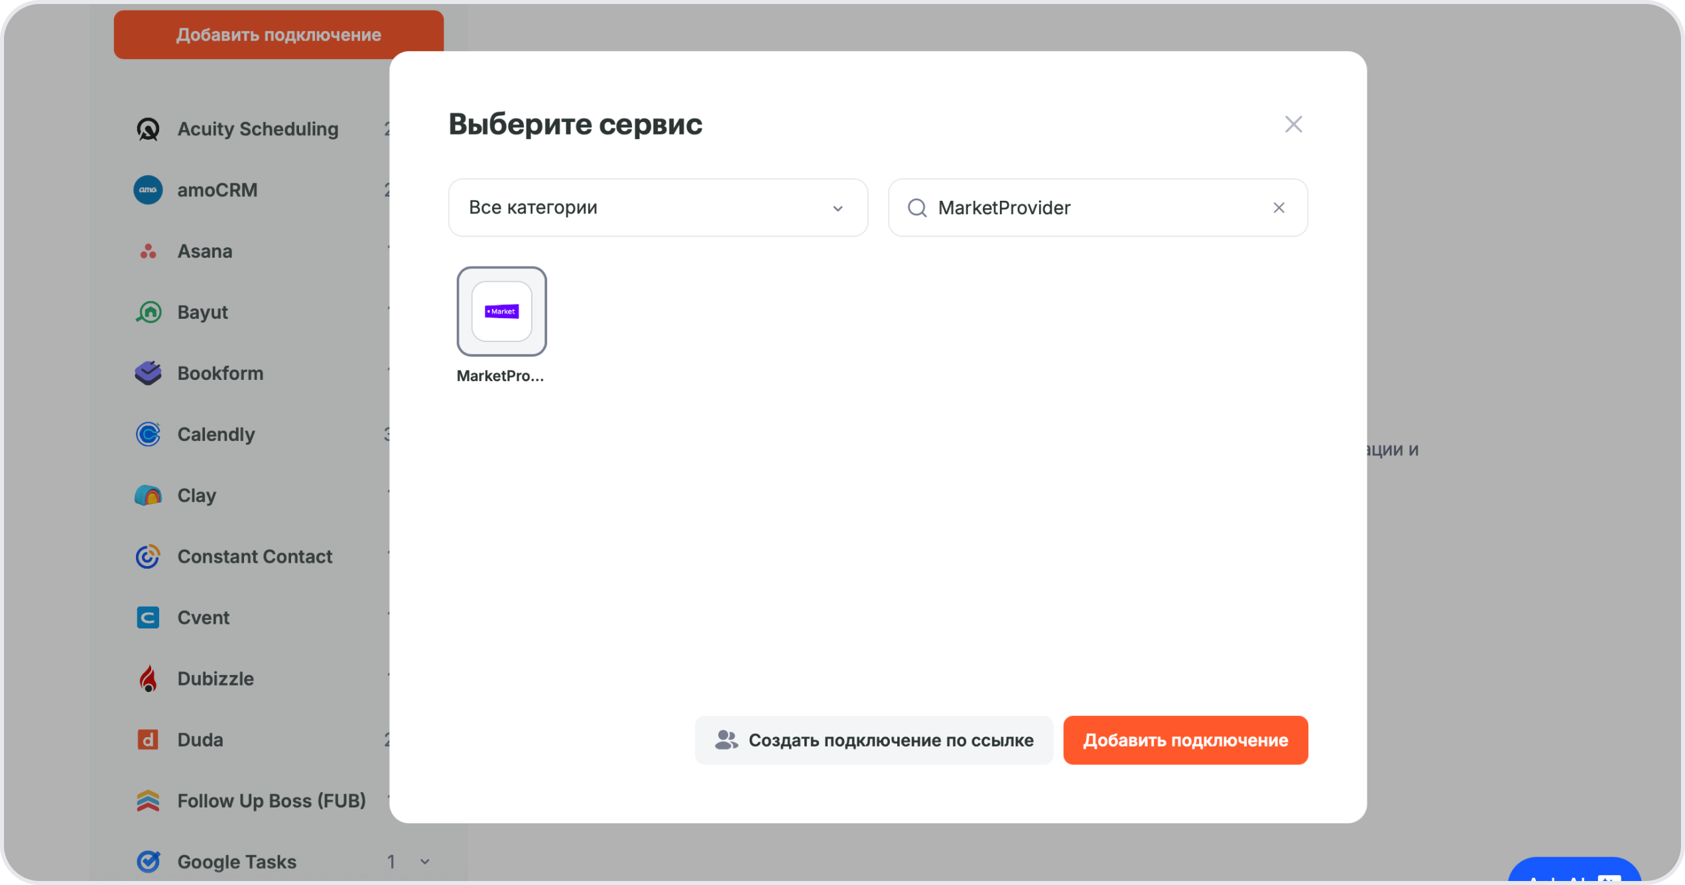This screenshot has height=885, width=1685.
Task: Click the Dubizzle flame icon
Action: point(148,679)
